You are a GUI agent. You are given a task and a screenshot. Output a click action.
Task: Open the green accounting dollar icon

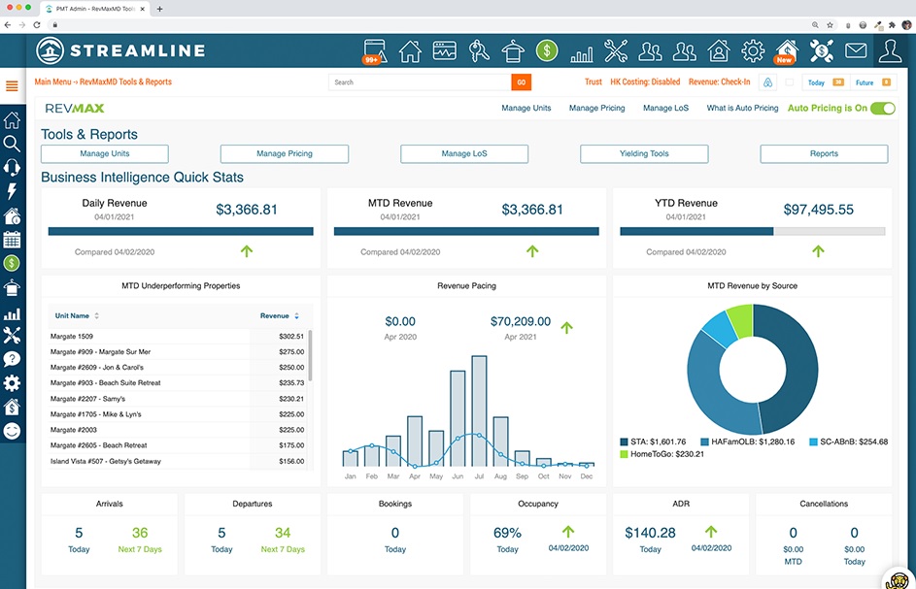[546, 50]
